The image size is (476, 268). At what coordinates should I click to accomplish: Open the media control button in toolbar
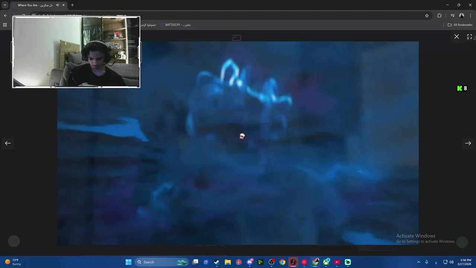pos(453,16)
